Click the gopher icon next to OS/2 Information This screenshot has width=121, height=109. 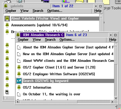19,88
